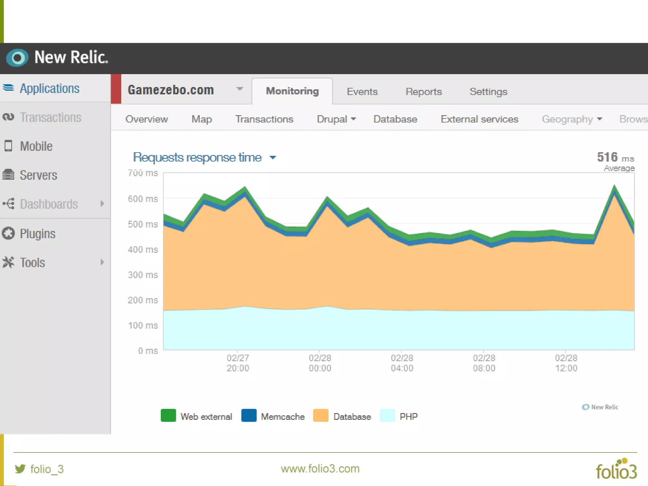The height and width of the screenshot is (486, 648).
Task: Go to External services page
Action: pyautogui.click(x=479, y=119)
